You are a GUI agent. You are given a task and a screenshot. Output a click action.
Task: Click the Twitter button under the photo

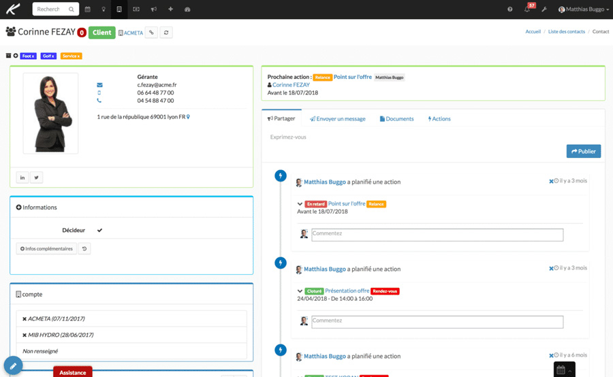pyautogui.click(x=37, y=178)
